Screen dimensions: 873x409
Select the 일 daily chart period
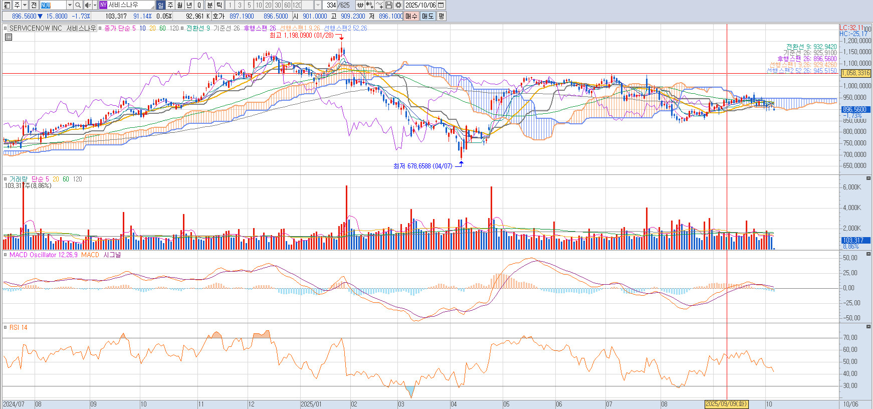point(160,5)
